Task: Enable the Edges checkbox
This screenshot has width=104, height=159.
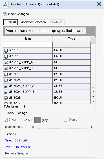Action: point(65,120)
